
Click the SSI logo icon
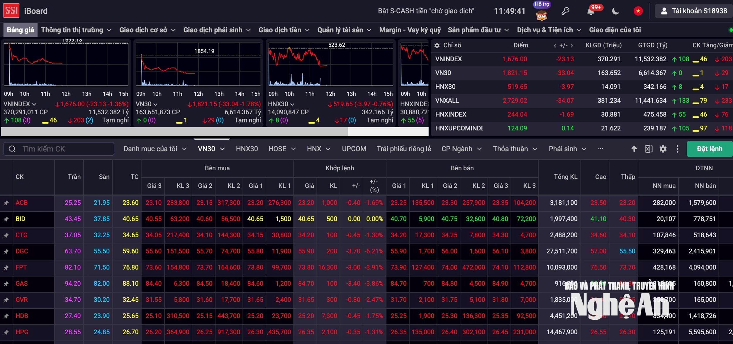11,11
